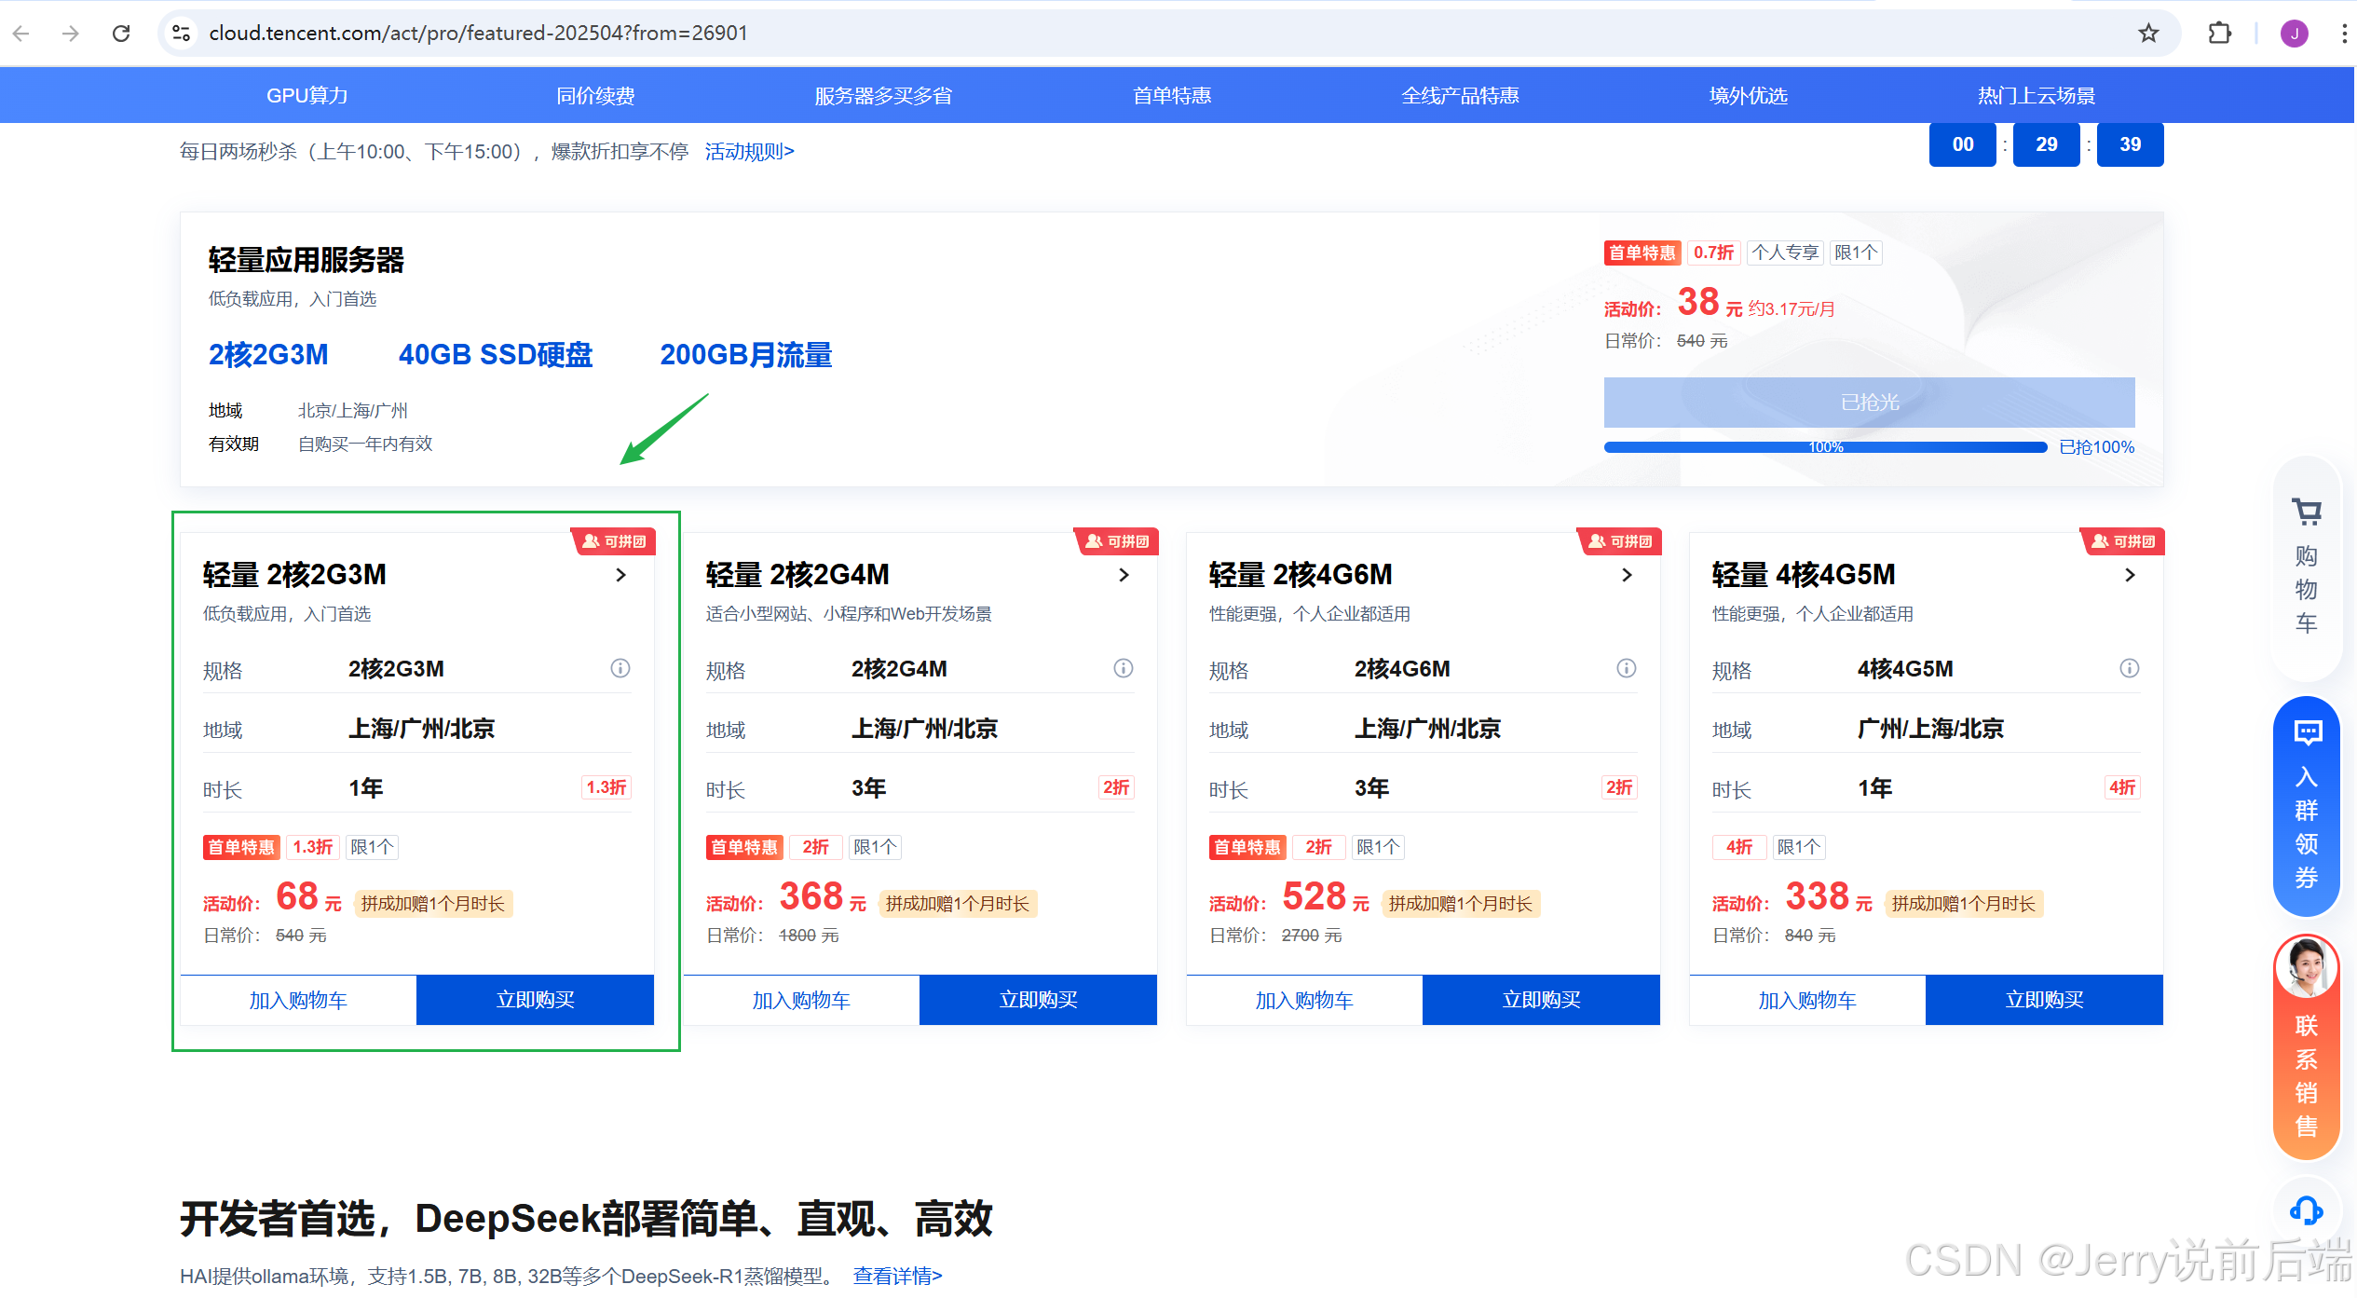Open the shopping cart sidebar icon
The height and width of the screenshot is (1298, 2357).
2306,512
